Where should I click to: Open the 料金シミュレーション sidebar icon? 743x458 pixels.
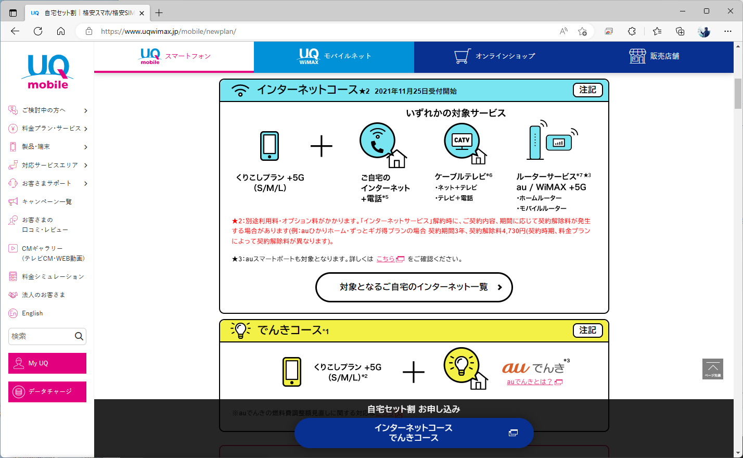pos(13,276)
